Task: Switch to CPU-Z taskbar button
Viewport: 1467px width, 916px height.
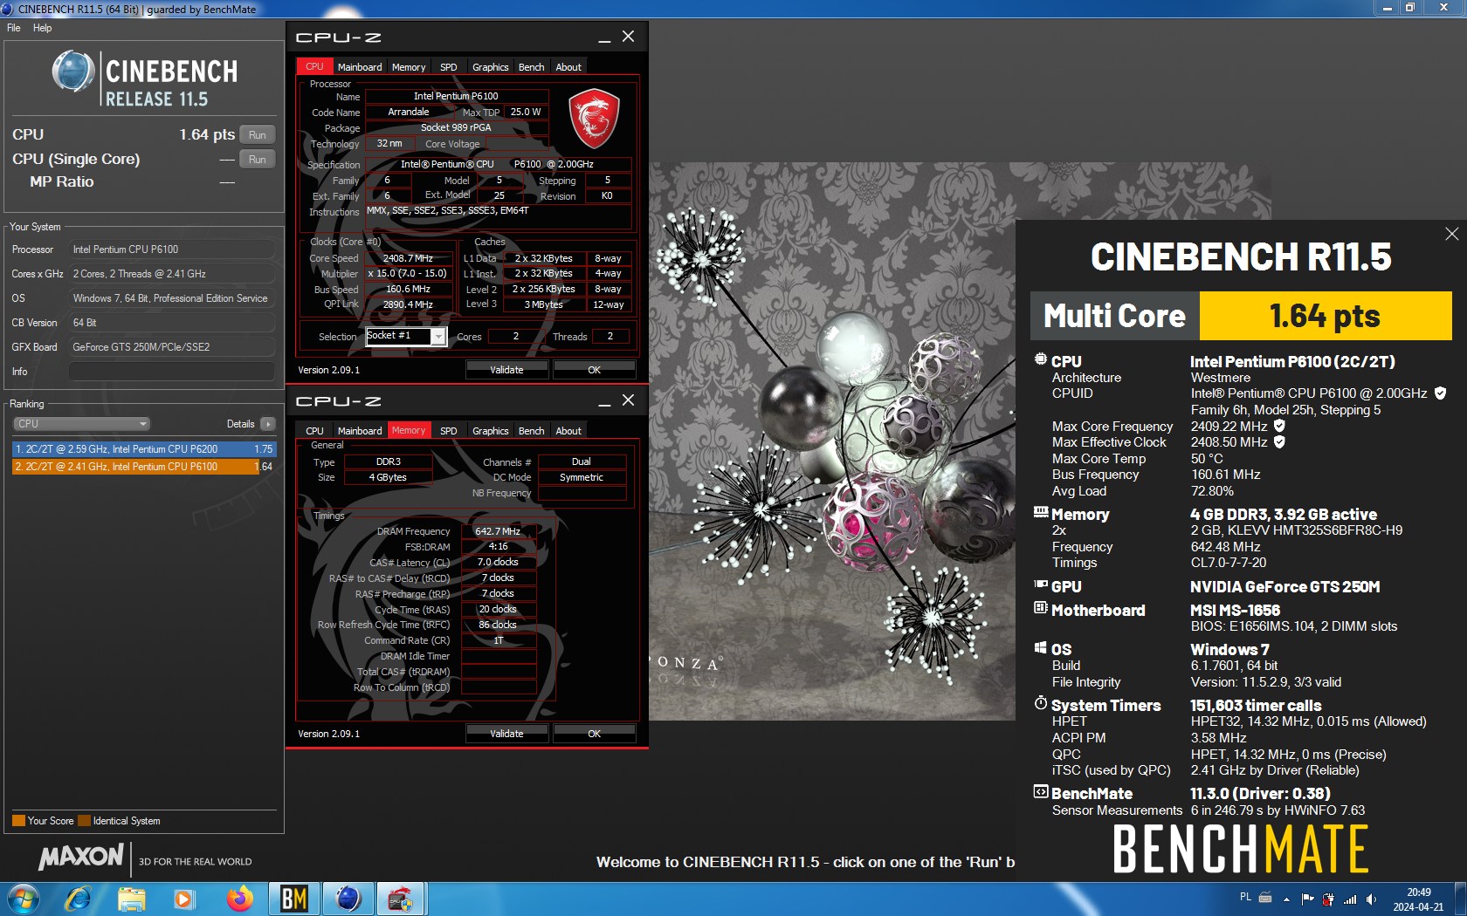Action: click(x=401, y=899)
